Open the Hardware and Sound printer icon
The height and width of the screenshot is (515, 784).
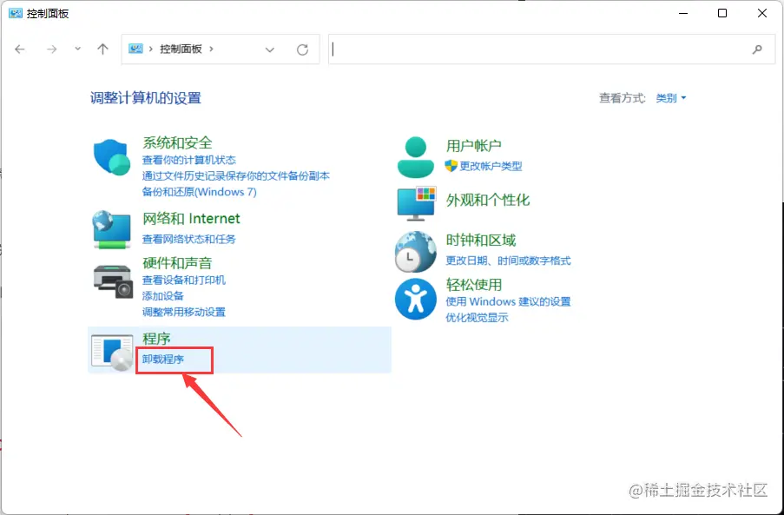113,281
